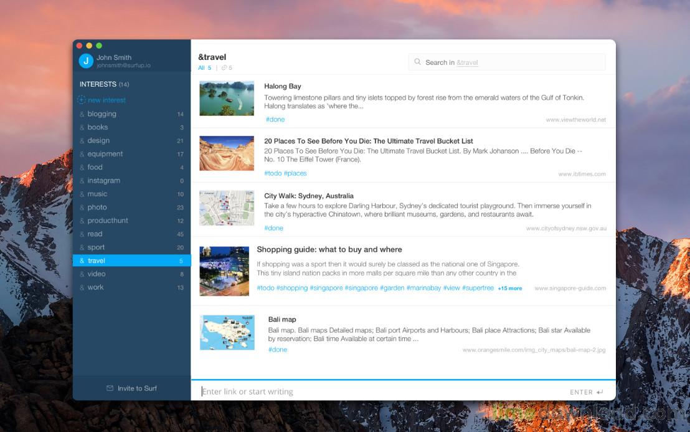Open the Halong Bay thumbnail image
This screenshot has width=690, height=432.
click(x=227, y=98)
